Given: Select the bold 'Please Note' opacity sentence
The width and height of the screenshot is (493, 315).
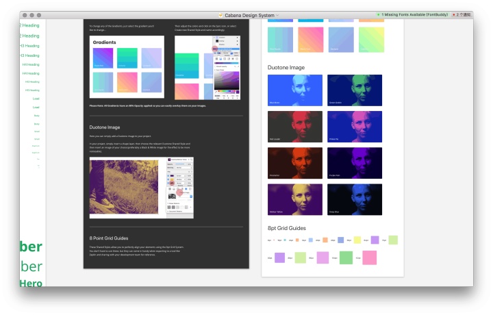Looking at the screenshot, I should point(148,105).
